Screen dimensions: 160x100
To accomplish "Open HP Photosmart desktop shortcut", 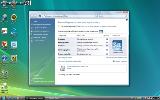I will (4, 74).
